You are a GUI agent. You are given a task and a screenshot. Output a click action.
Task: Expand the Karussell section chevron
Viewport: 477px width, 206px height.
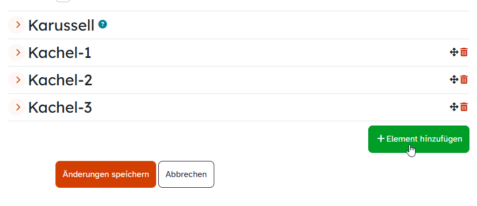click(x=17, y=25)
